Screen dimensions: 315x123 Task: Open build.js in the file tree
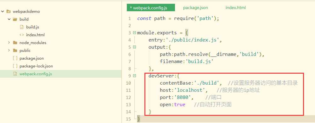(x=32, y=27)
